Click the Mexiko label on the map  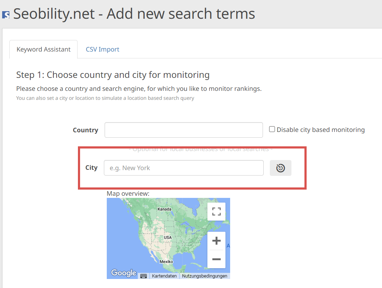(x=166, y=261)
